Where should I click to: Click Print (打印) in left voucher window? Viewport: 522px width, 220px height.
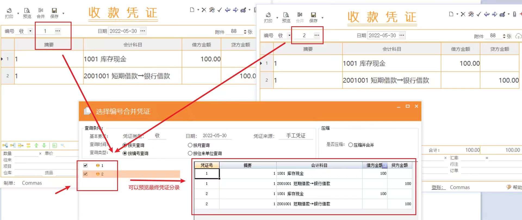(x=9, y=13)
